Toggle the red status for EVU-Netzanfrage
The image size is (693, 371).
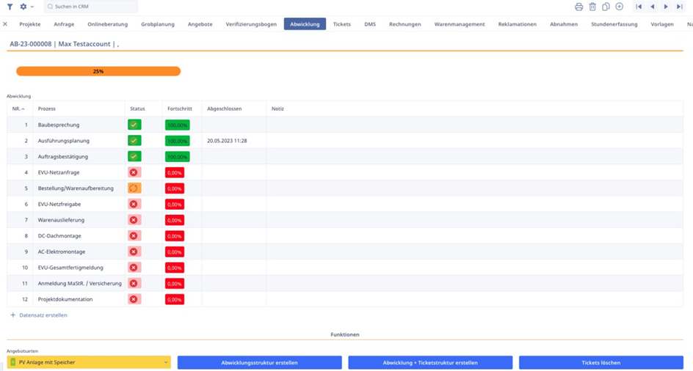134,172
